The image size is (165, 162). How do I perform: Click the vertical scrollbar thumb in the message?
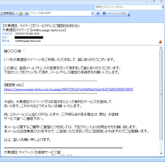[161, 94]
